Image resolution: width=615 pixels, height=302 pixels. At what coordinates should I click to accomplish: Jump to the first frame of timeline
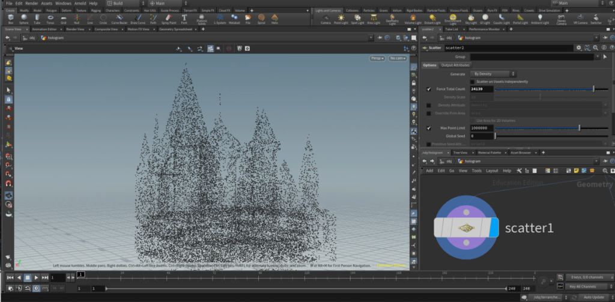(10, 277)
